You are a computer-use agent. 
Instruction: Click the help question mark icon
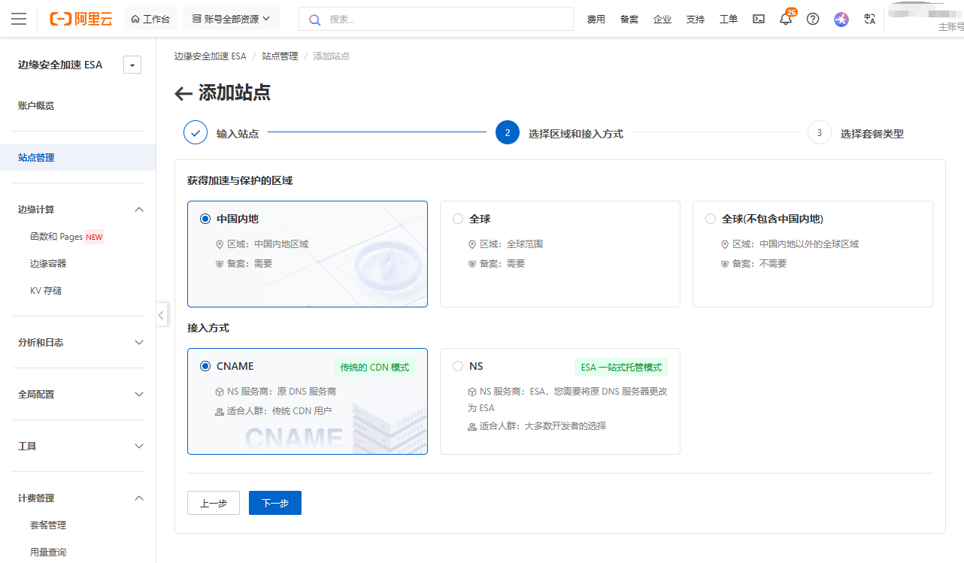(x=813, y=20)
